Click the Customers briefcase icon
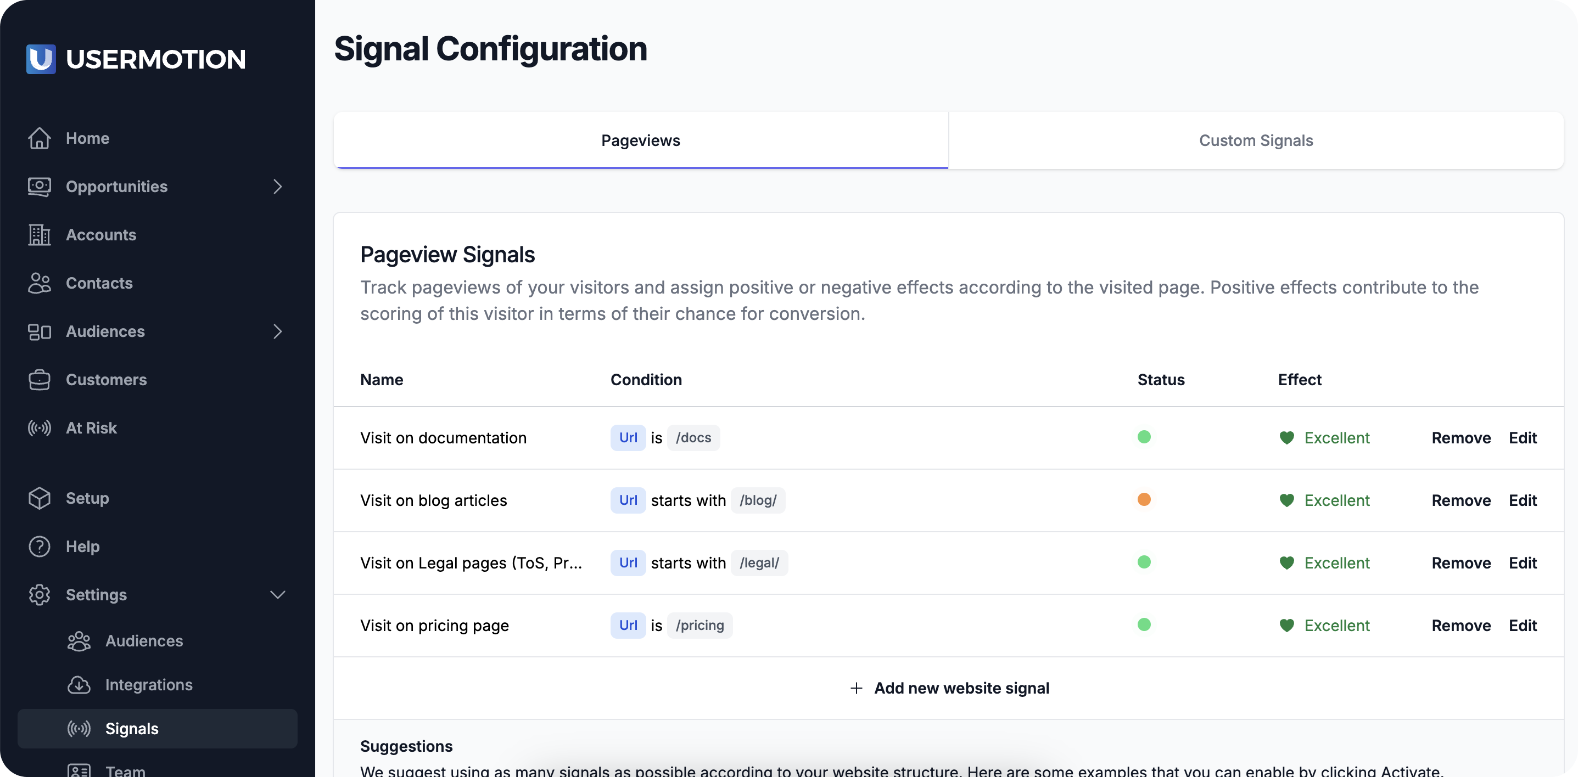Image resolution: width=1578 pixels, height=777 pixels. coord(39,380)
